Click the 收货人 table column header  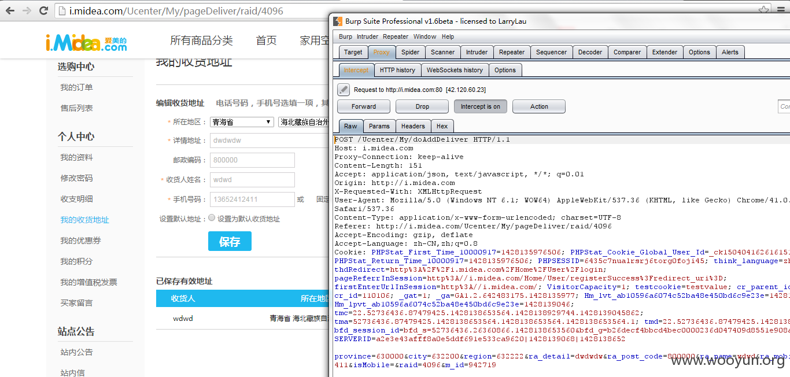(183, 298)
